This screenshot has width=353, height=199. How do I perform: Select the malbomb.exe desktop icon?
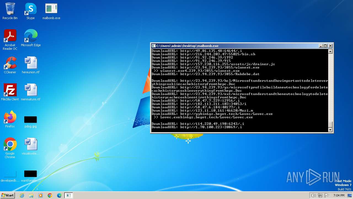(x=51, y=11)
